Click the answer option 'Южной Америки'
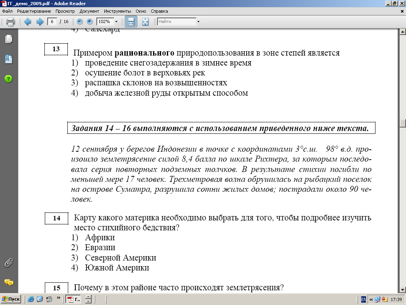The width and height of the screenshot is (406, 305). tap(117, 268)
